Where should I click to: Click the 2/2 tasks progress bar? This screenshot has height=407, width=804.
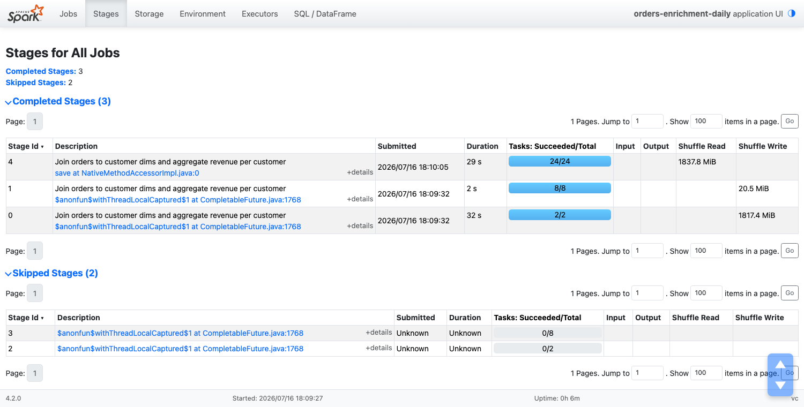coord(560,215)
